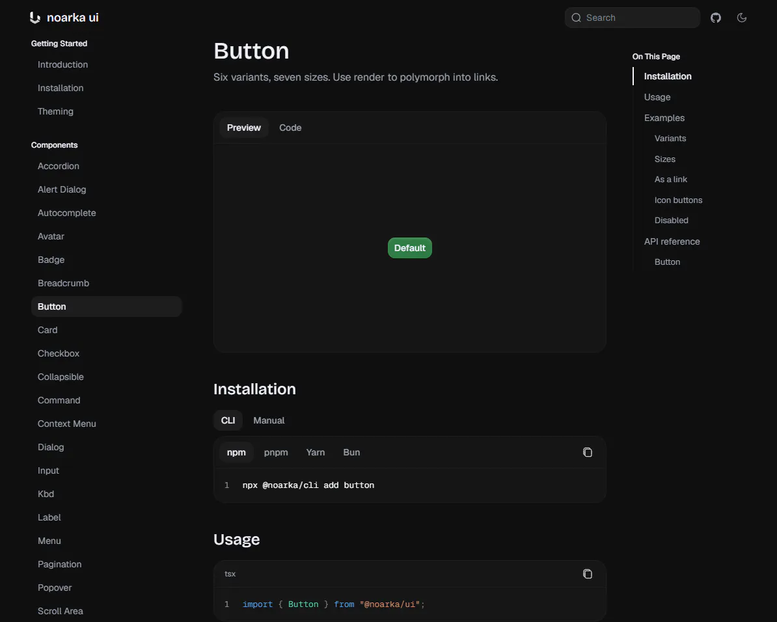The width and height of the screenshot is (777, 622).
Task: Focus the Search input field
Action: [x=633, y=18]
